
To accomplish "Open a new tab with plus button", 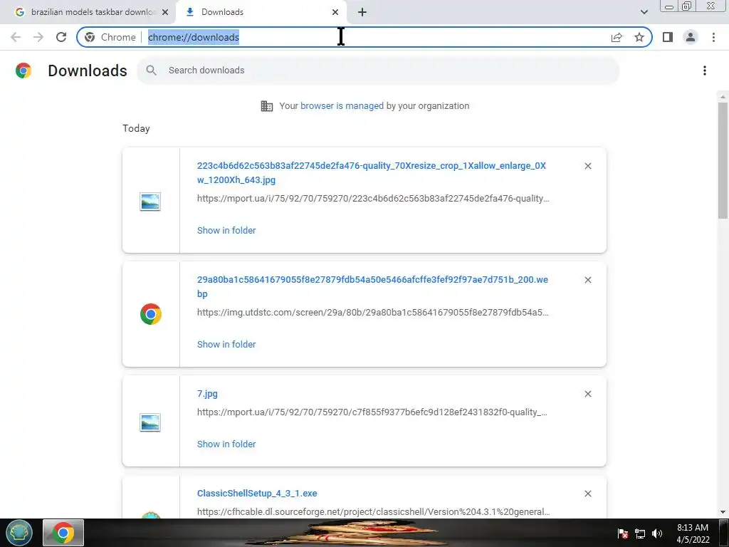I will click(362, 12).
